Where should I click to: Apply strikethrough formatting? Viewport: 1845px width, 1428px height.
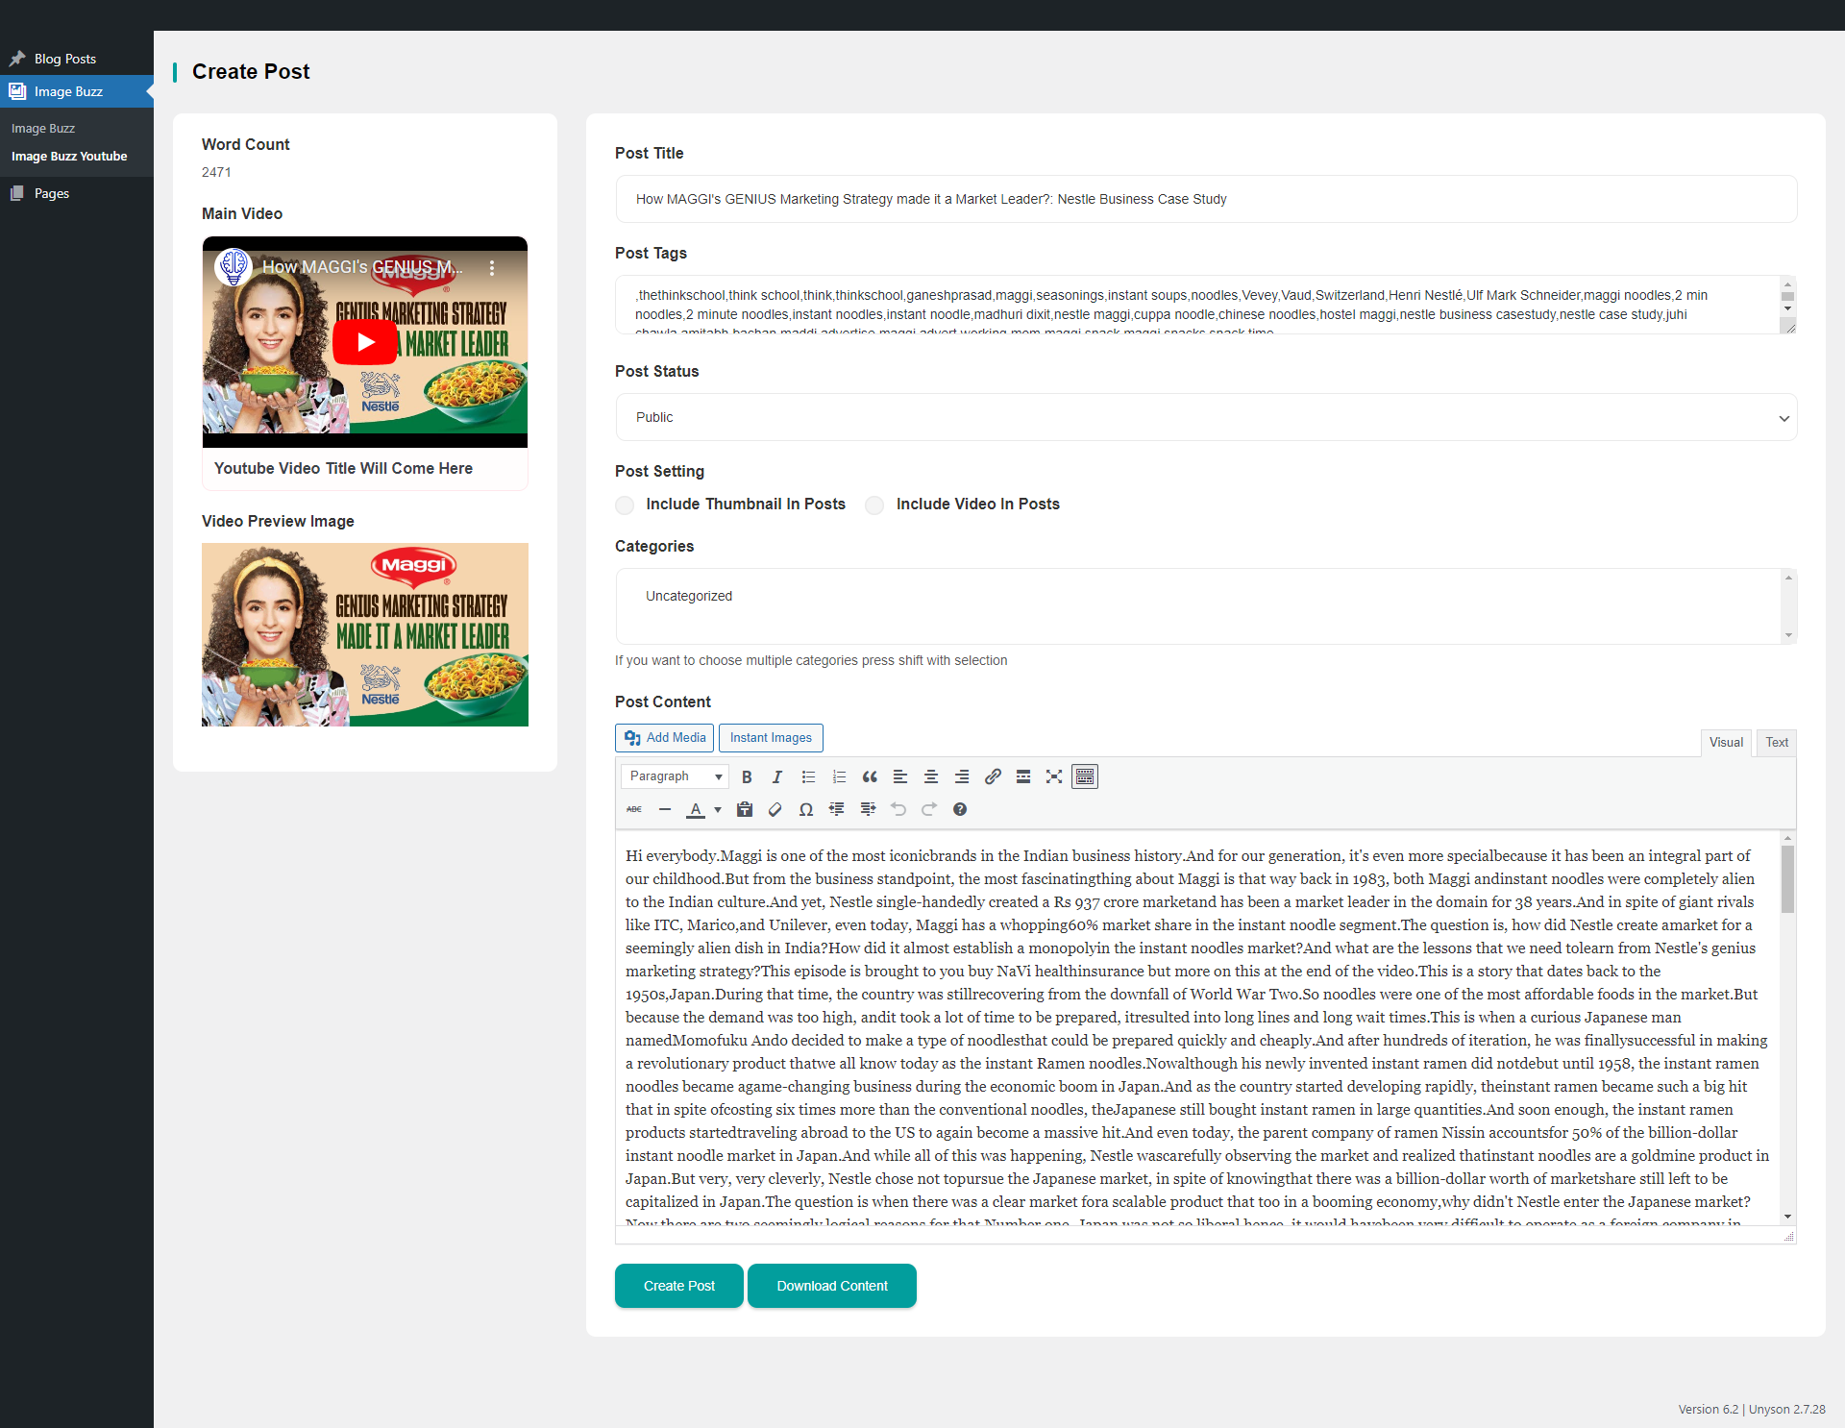pos(634,809)
